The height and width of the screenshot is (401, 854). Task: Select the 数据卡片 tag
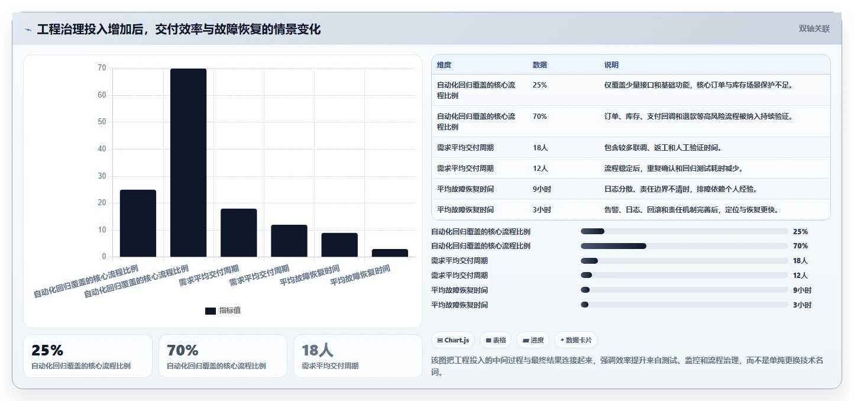pyautogui.click(x=576, y=340)
